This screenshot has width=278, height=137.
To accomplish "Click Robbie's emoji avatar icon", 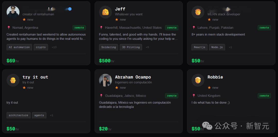I will pos(198,80).
